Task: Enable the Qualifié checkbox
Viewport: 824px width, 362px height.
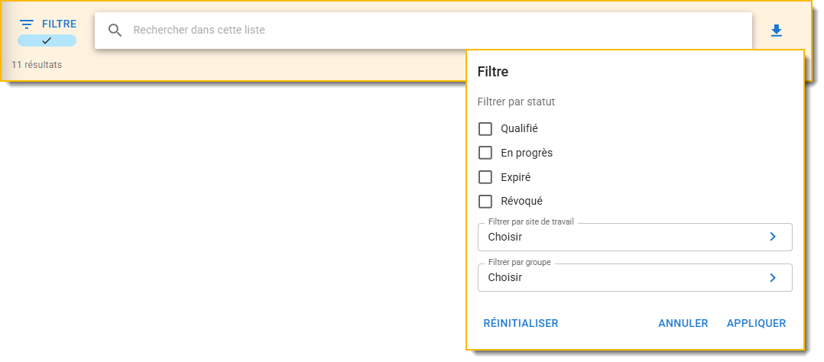Action: pyautogui.click(x=485, y=129)
